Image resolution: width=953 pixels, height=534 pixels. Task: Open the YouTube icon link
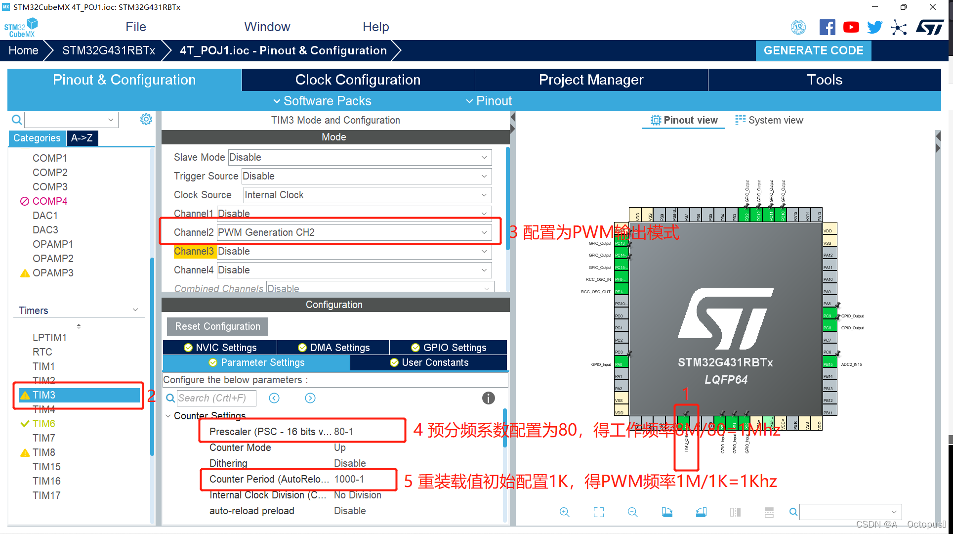pyautogui.click(x=851, y=27)
